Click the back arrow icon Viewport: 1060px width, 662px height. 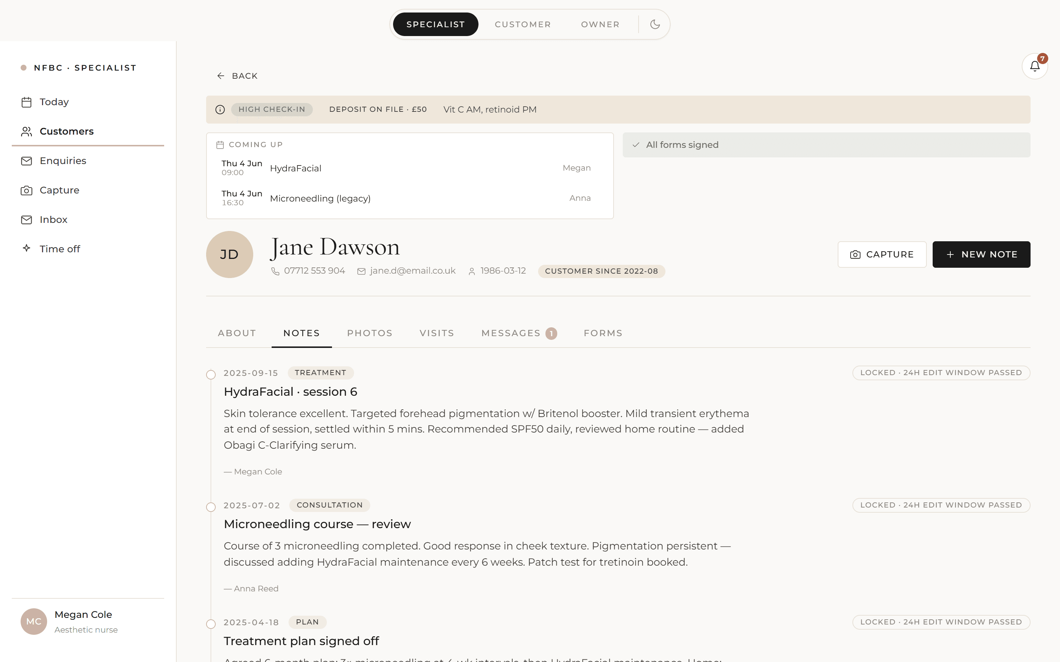(221, 76)
